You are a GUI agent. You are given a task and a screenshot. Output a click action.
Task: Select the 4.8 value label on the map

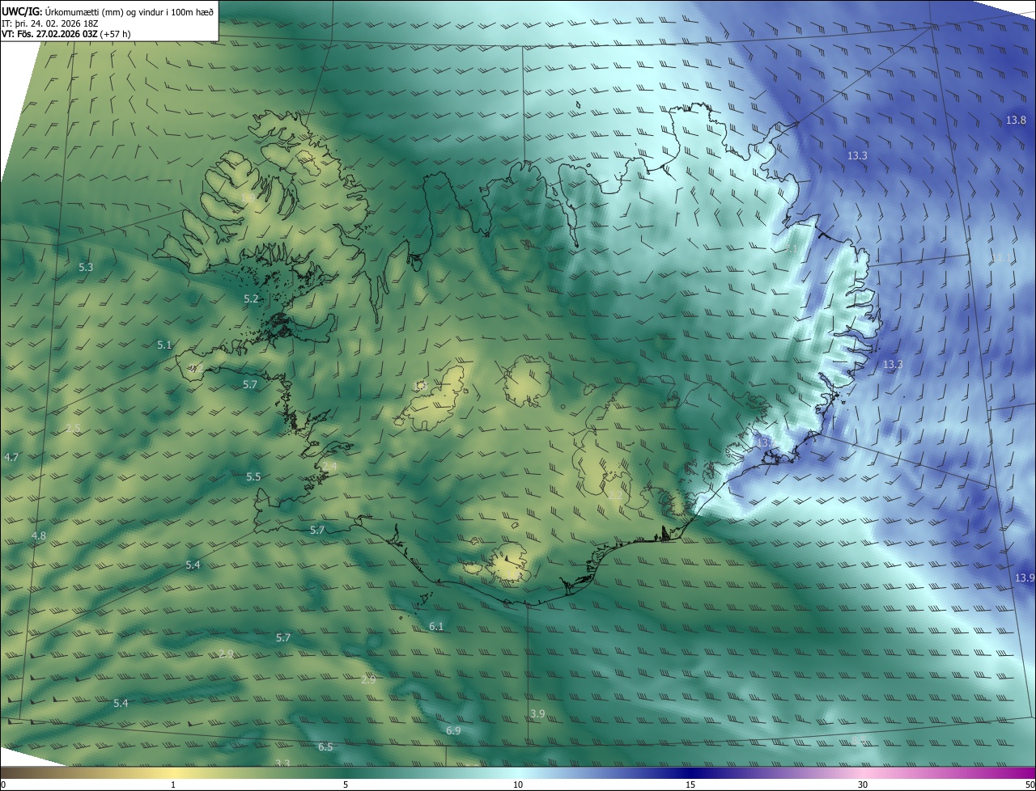pyautogui.click(x=38, y=536)
